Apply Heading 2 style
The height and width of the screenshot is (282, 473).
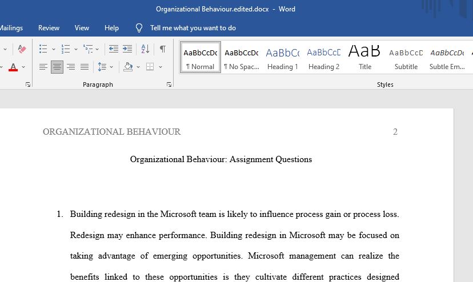click(324, 57)
